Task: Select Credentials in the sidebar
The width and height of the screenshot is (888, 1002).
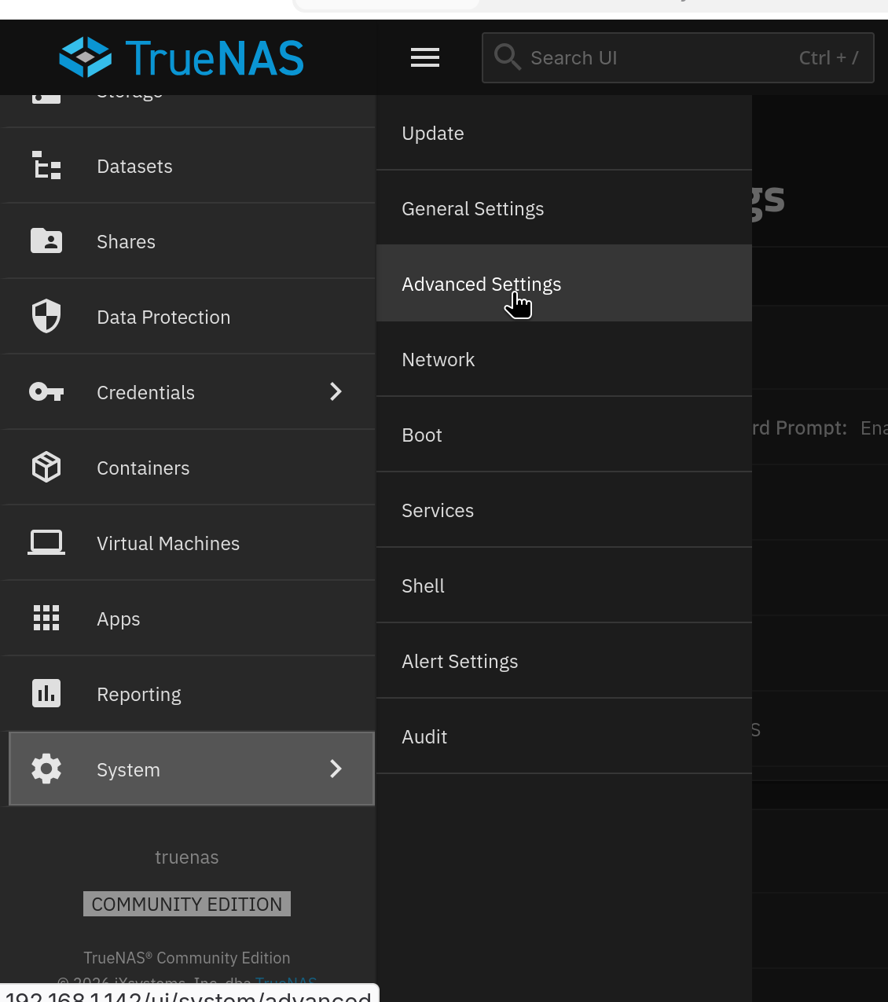Action: 189,392
